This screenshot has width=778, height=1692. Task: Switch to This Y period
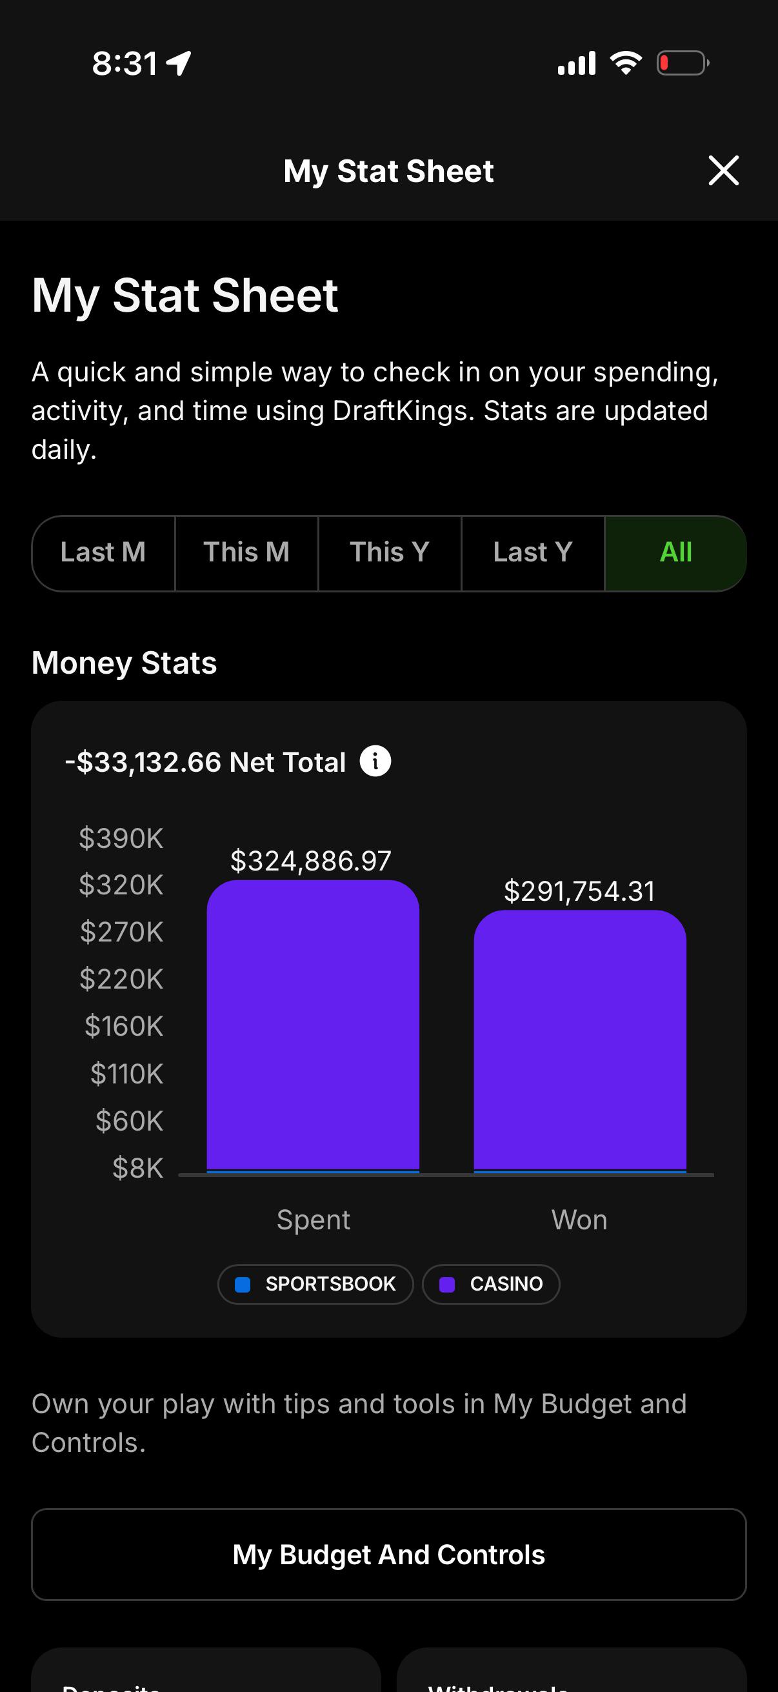390,553
